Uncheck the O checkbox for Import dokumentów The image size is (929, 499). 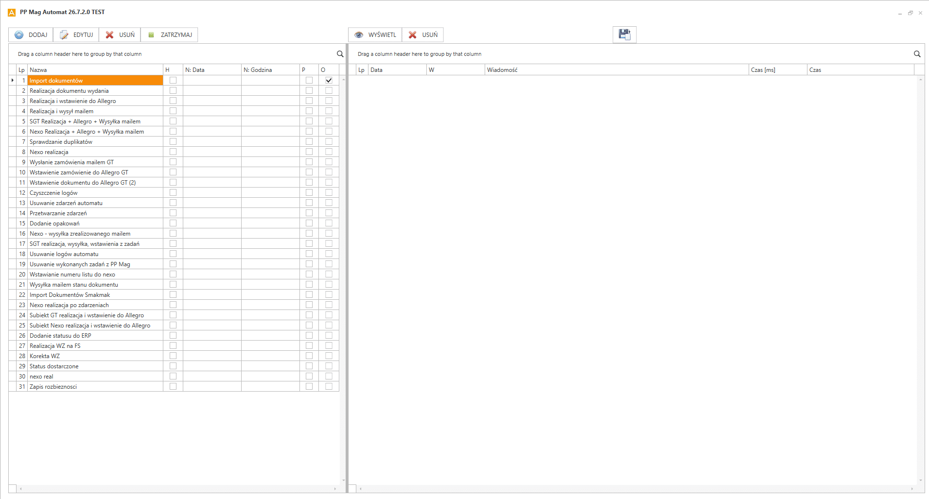[x=329, y=80]
